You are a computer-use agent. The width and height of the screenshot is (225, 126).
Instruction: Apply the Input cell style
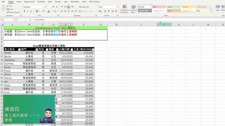(174, 11)
